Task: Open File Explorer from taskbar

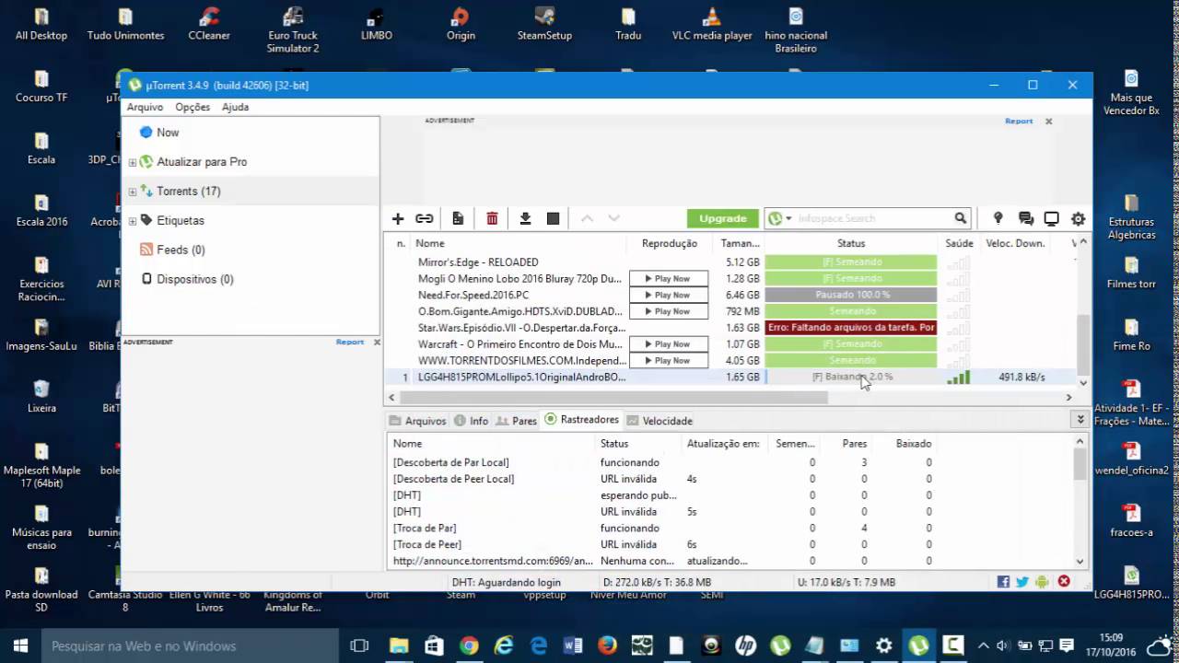Action: 400,646
